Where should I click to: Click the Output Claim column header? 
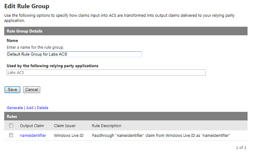click(32, 126)
